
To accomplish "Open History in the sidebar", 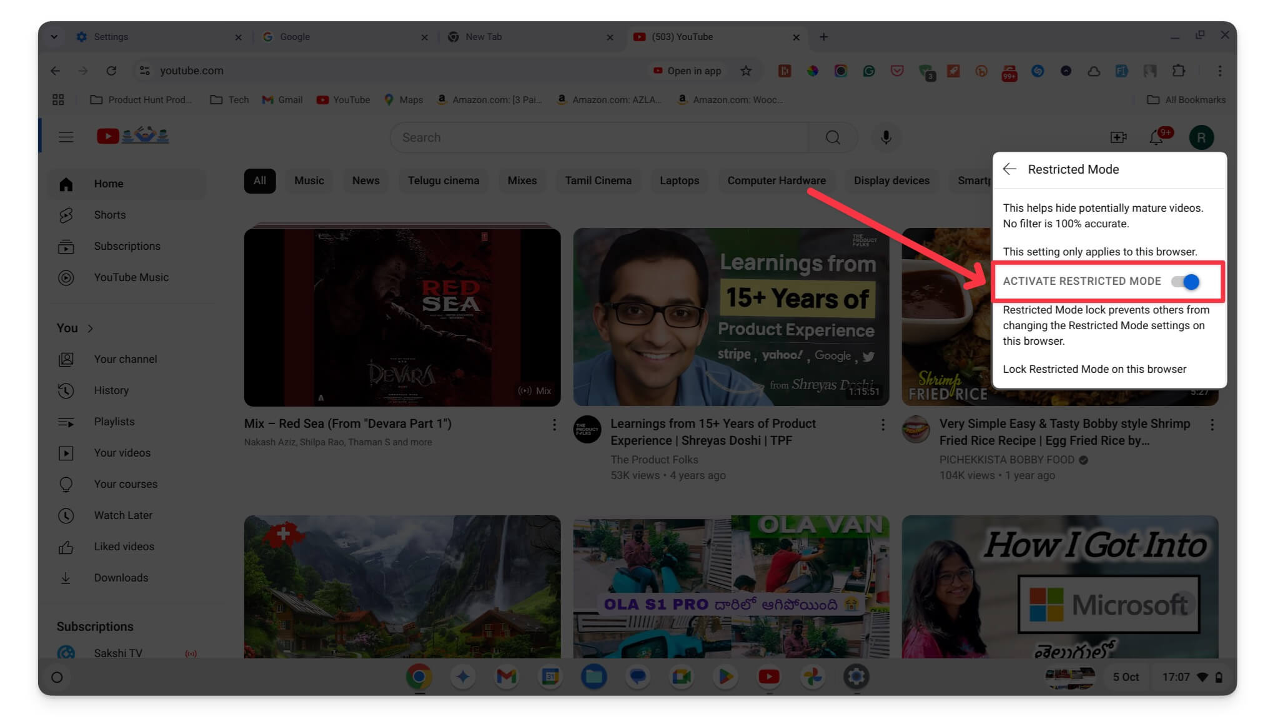I will (128, 390).
